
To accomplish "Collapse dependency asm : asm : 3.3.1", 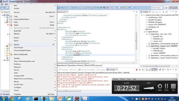I will pos(147,34).
